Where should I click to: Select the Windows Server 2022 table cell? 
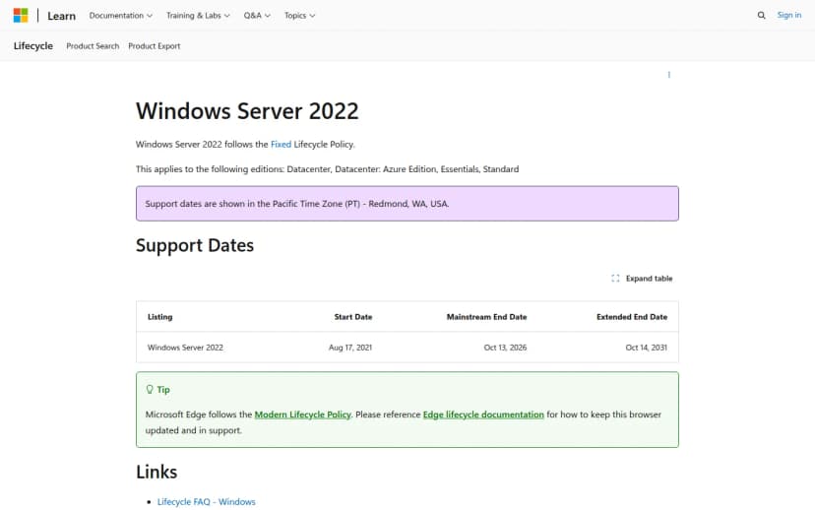pyautogui.click(x=185, y=348)
